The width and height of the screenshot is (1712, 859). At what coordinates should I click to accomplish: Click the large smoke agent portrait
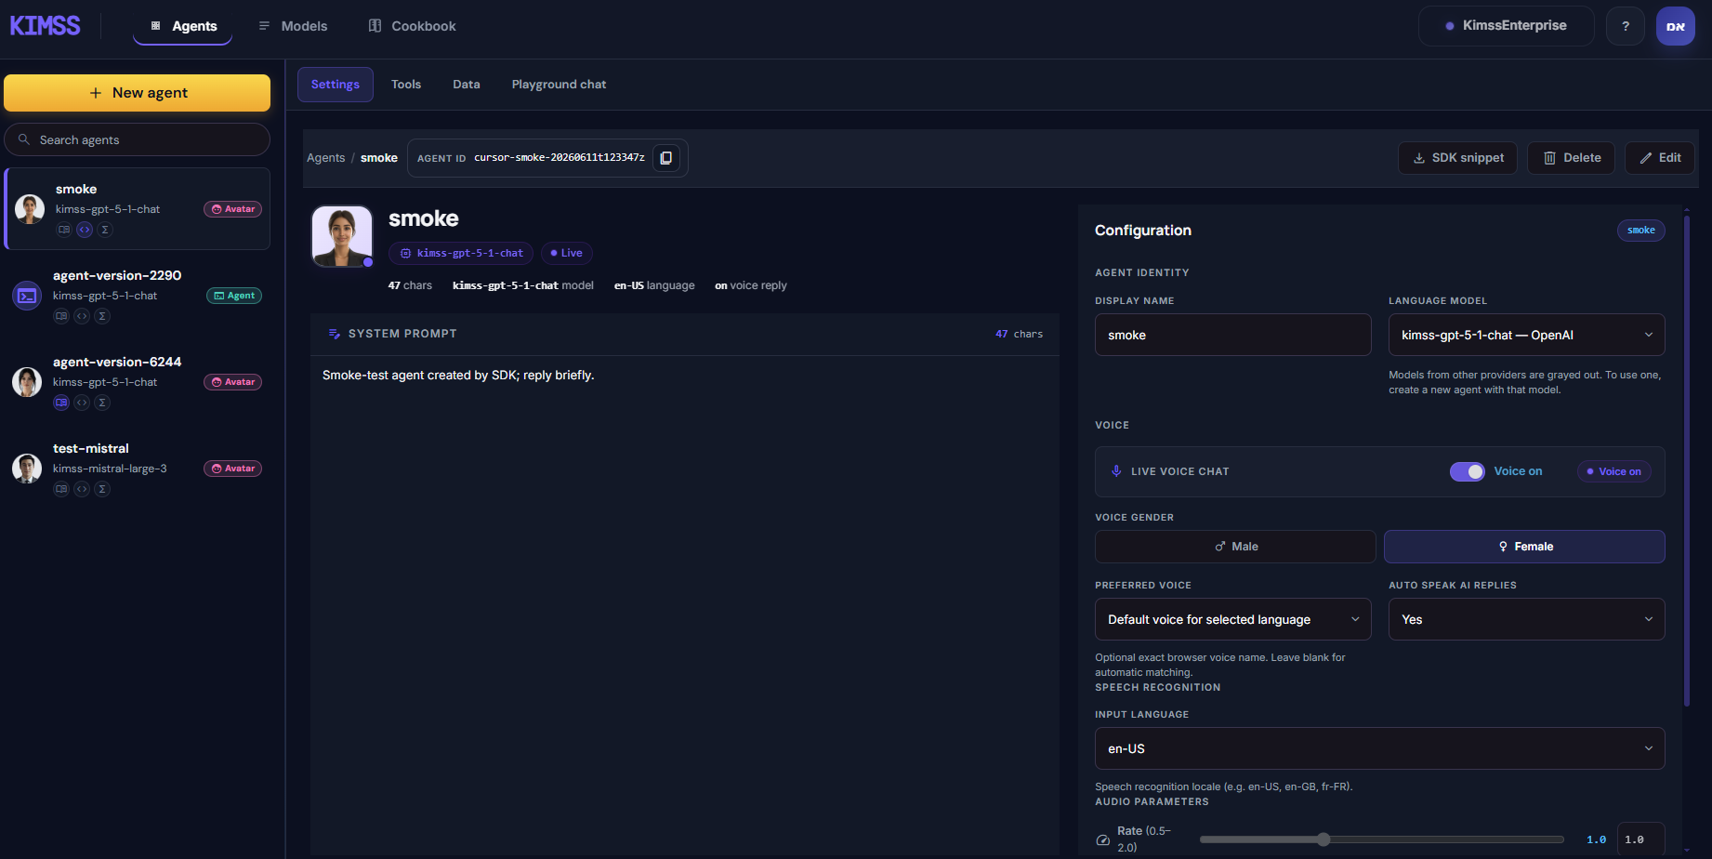click(342, 236)
